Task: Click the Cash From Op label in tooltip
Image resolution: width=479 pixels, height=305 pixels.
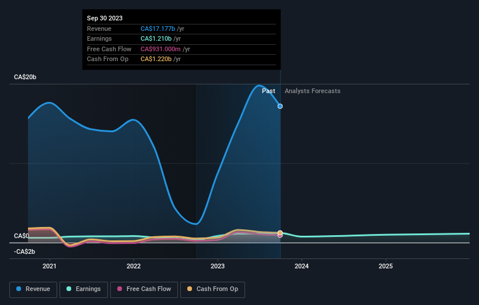Action: pyautogui.click(x=107, y=59)
